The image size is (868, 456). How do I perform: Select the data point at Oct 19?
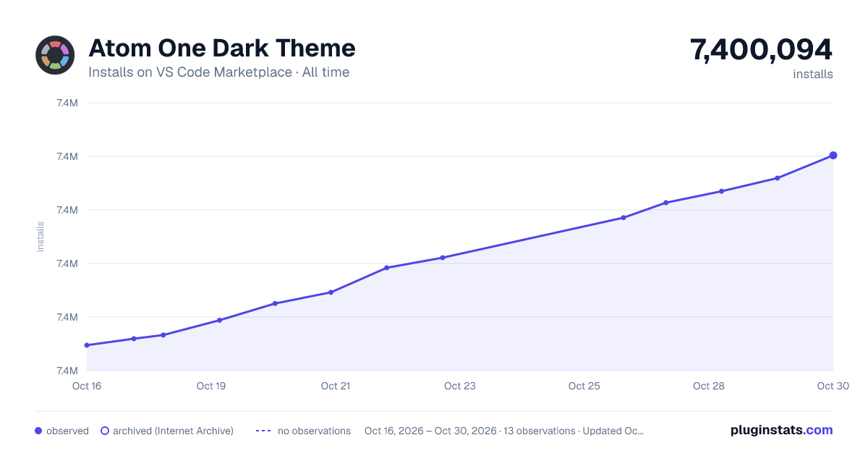[219, 320]
